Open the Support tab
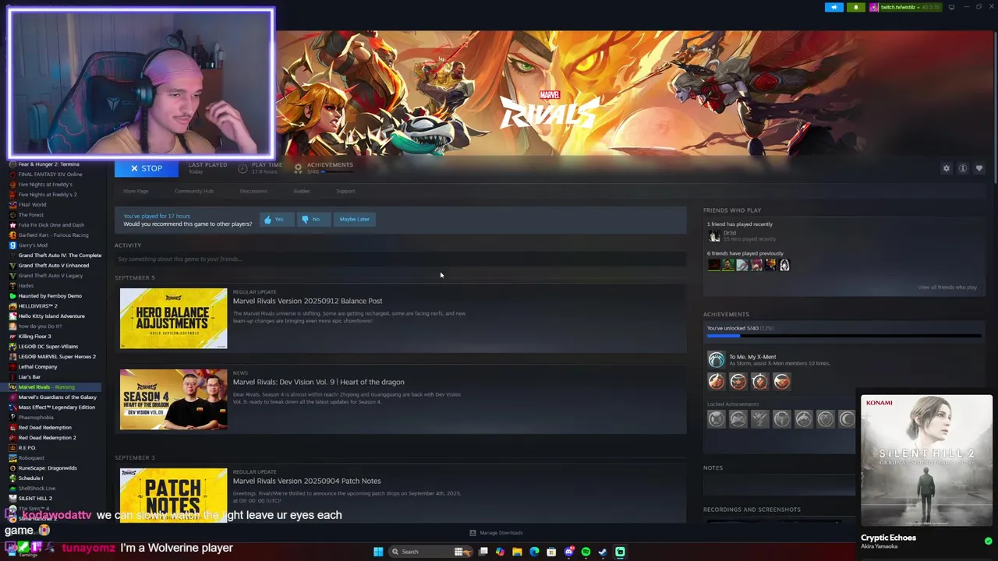The height and width of the screenshot is (561, 998). [345, 191]
